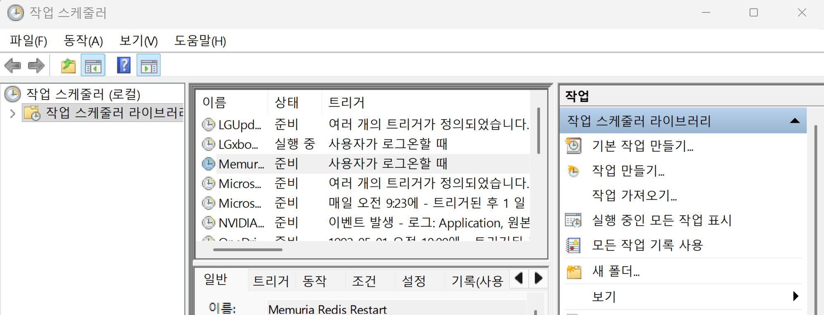Image resolution: width=824 pixels, height=315 pixels.
Task: Click the clock icon of the Memur... task
Action: pyautogui.click(x=208, y=164)
